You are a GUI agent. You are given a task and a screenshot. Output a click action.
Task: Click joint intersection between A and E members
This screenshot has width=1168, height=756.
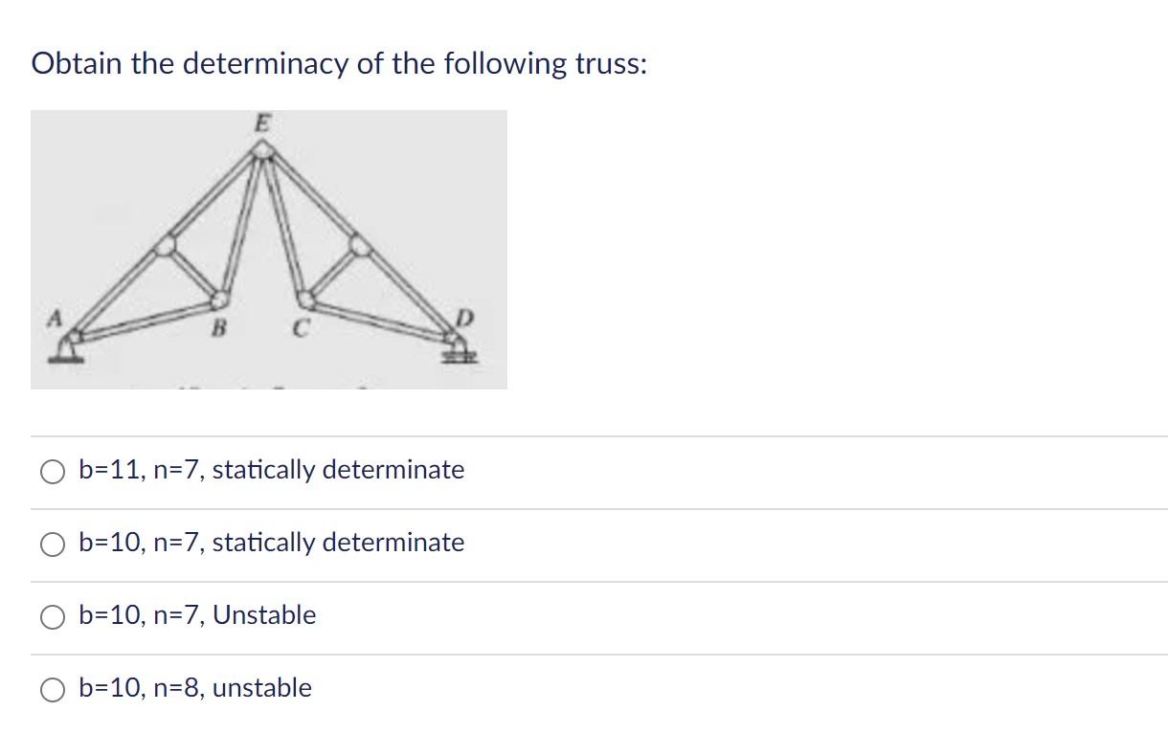(x=168, y=247)
